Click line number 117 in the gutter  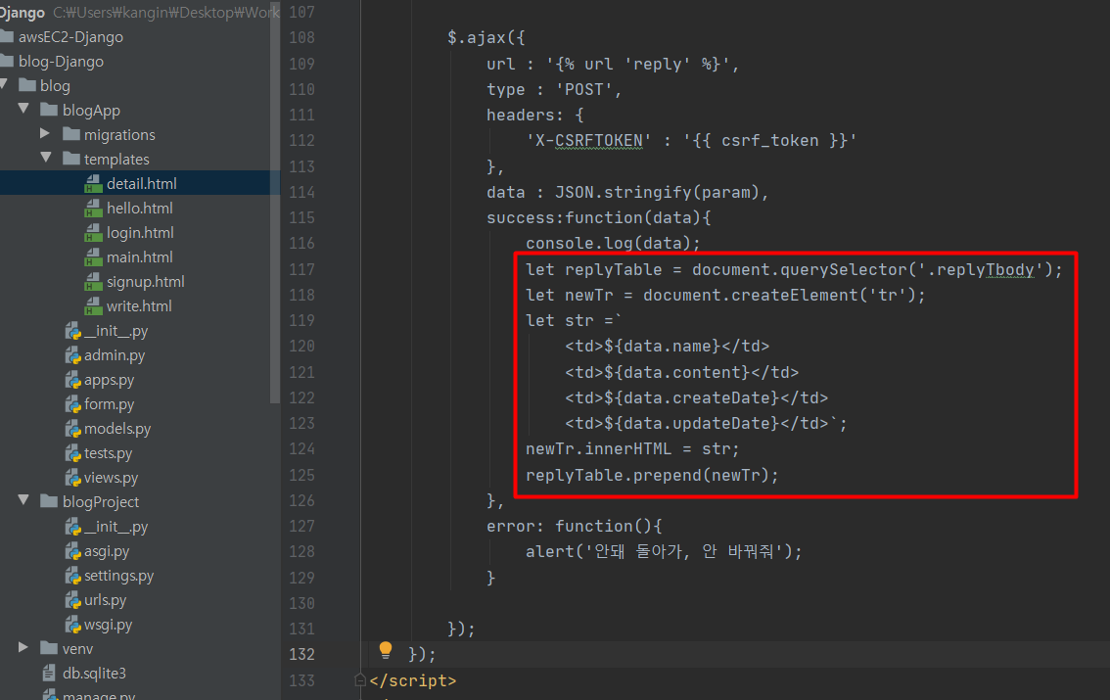tap(301, 269)
